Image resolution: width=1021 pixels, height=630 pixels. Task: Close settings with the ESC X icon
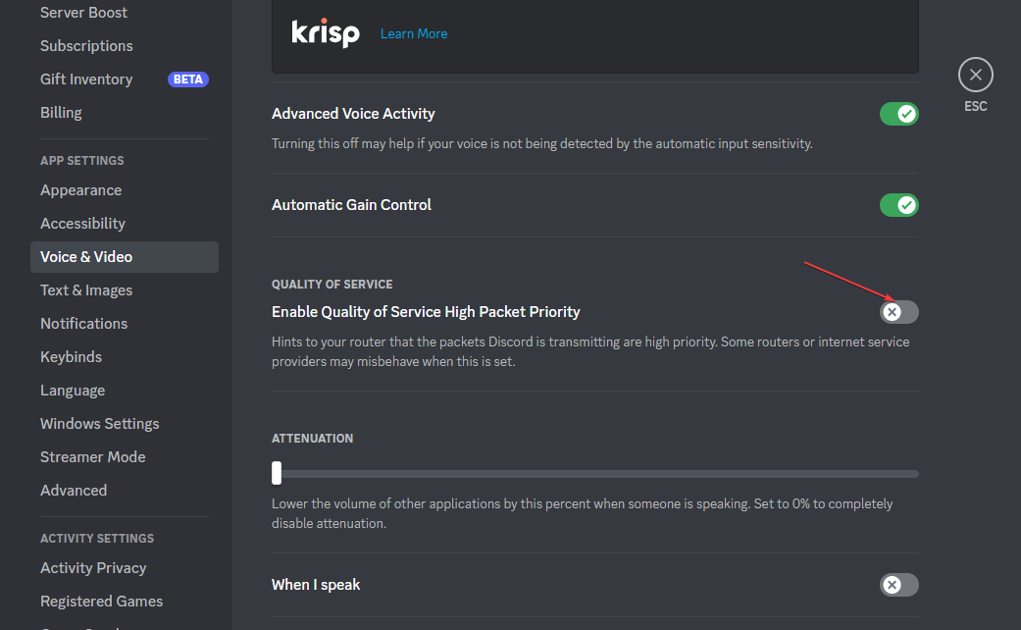975,75
